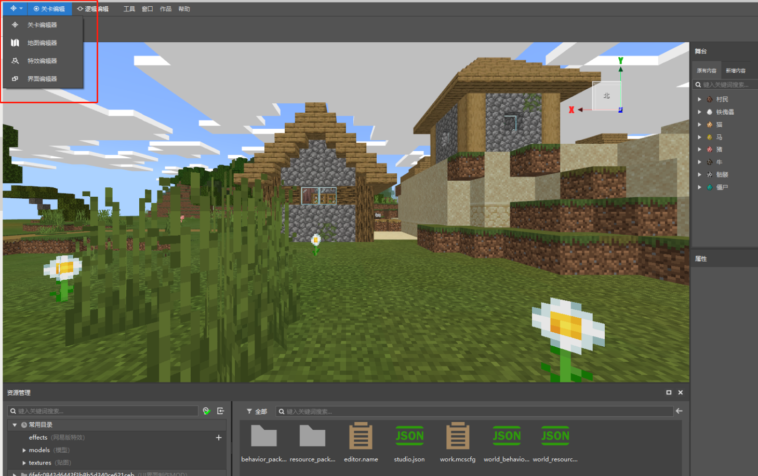This screenshot has height=476, width=758.
Task: Click the 马 spawn egg icon
Action: 710,137
